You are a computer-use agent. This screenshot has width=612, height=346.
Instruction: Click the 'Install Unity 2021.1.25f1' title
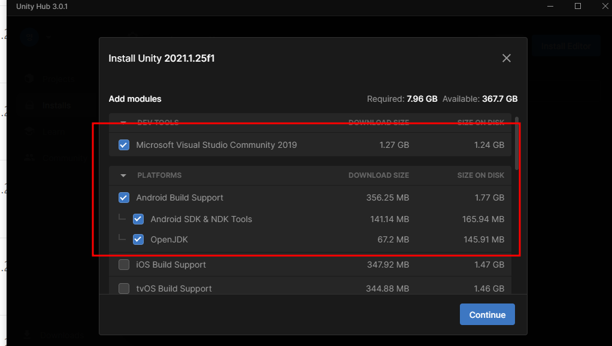click(162, 58)
